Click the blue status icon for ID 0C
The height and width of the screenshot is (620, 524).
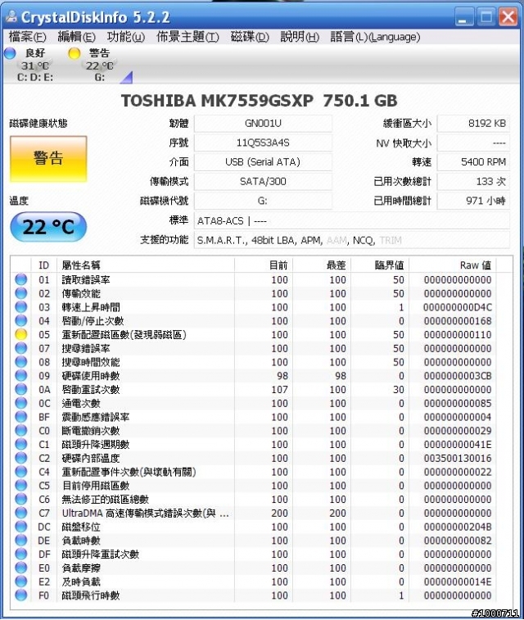(21, 403)
